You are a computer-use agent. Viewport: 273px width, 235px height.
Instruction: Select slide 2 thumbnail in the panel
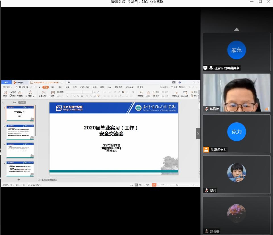coord(20,132)
